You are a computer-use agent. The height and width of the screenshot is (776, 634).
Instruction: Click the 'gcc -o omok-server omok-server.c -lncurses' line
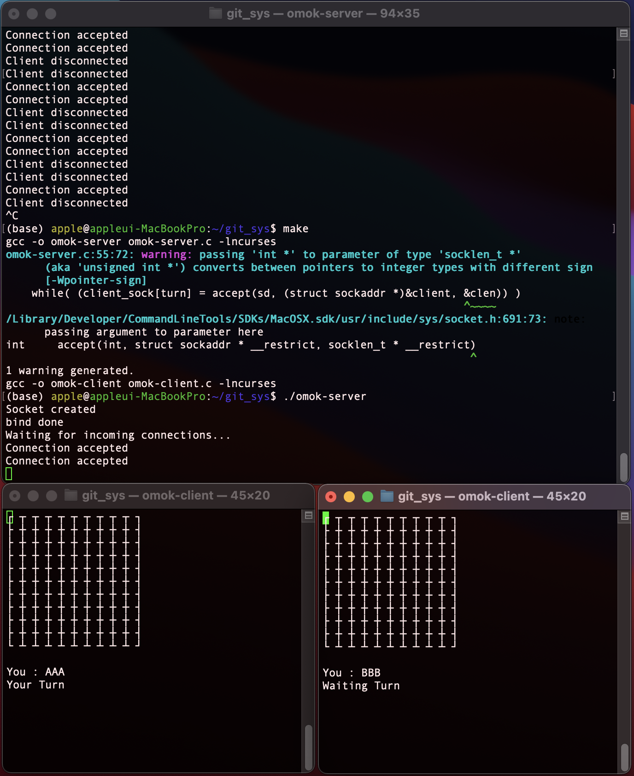[x=141, y=241]
